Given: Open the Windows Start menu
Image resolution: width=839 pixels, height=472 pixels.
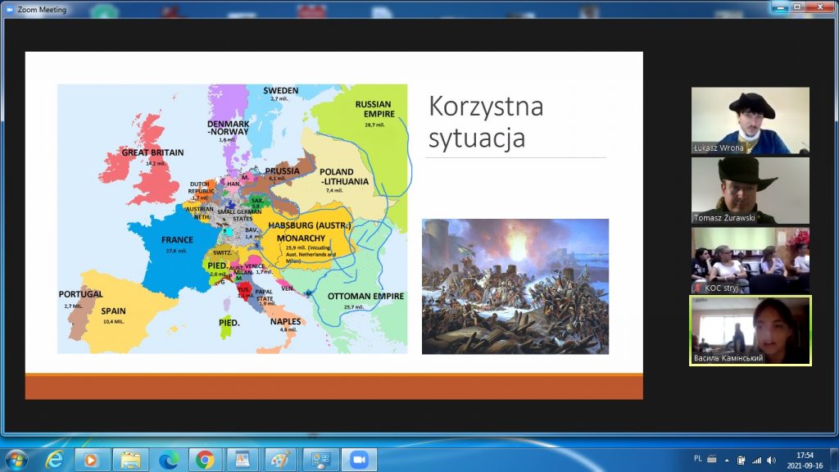Looking at the screenshot, I should (16, 459).
